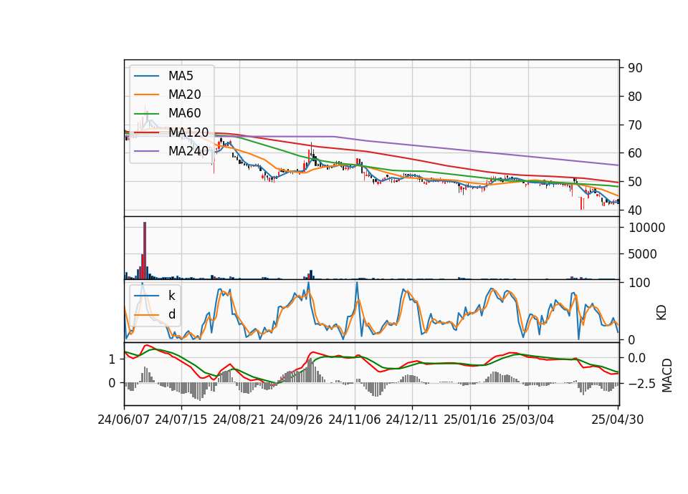
Task: Click the 24/07/15 date axis label
Action: (x=181, y=420)
